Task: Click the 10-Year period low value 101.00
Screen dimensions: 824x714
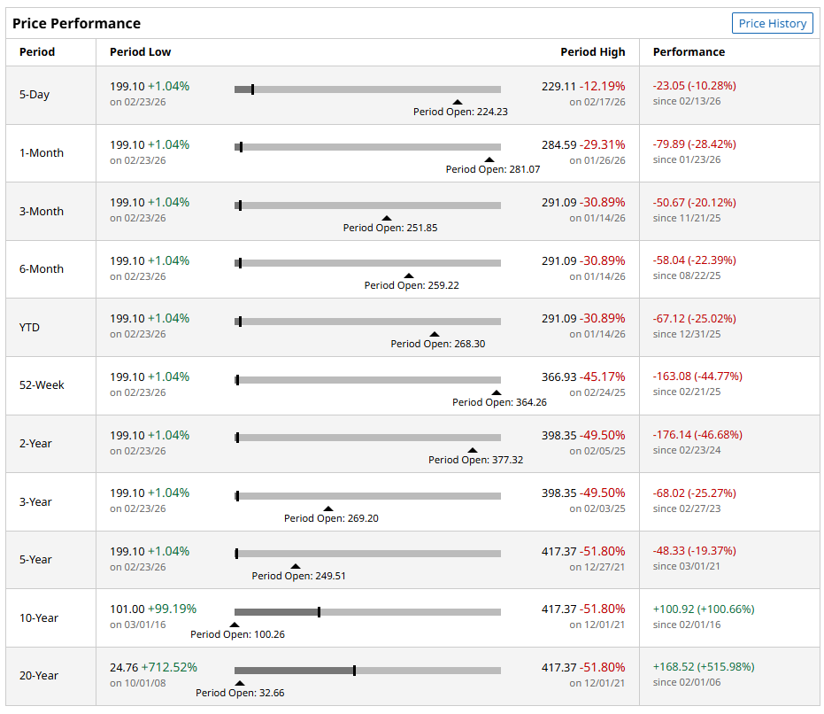Action: click(127, 609)
